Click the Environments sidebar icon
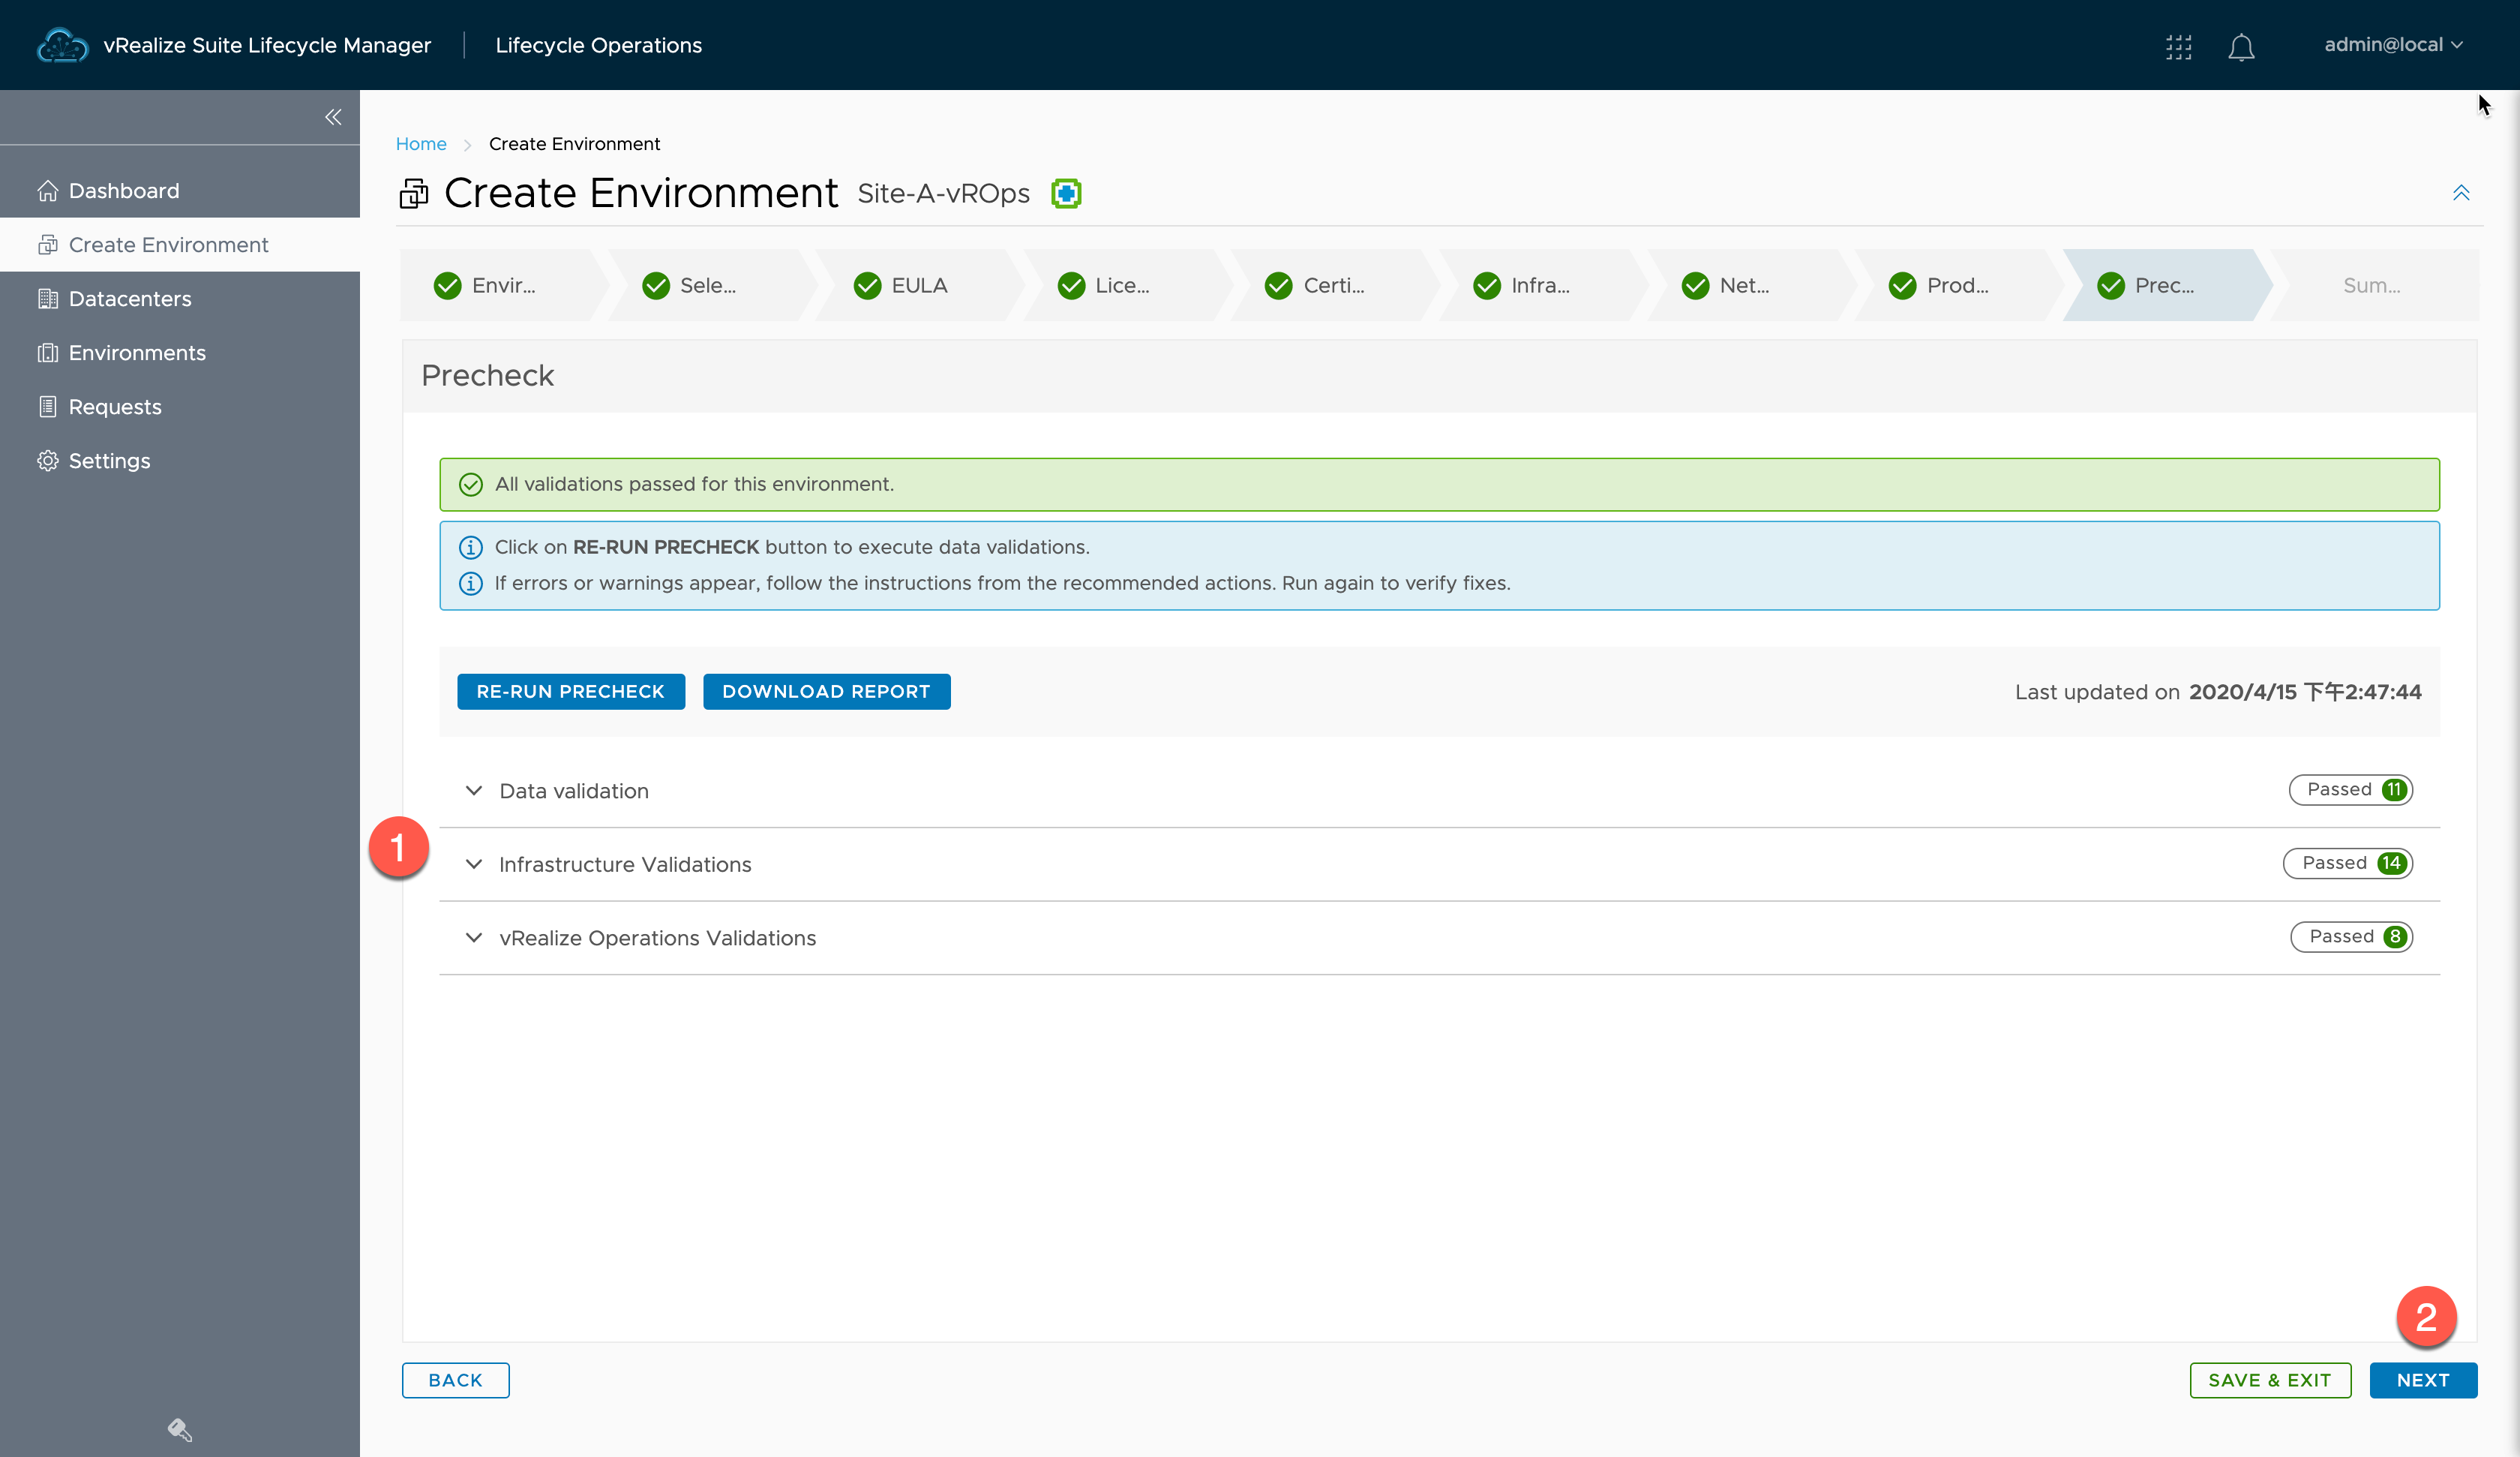2520x1457 pixels. pyautogui.click(x=46, y=350)
